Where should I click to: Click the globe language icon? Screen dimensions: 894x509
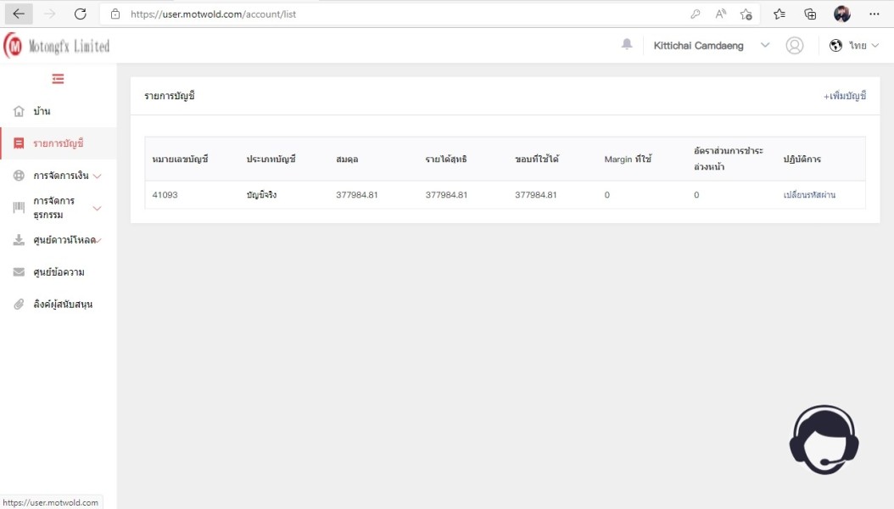[835, 46]
